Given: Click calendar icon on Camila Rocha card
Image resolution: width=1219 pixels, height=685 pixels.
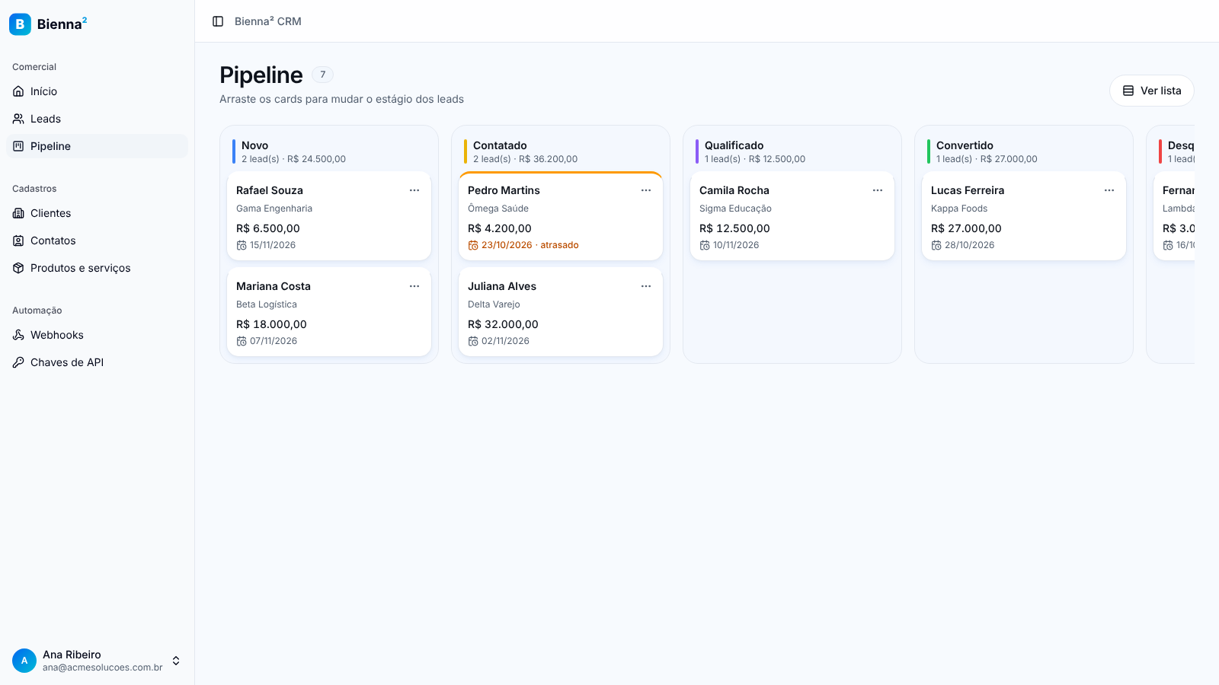Looking at the screenshot, I should point(705,245).
